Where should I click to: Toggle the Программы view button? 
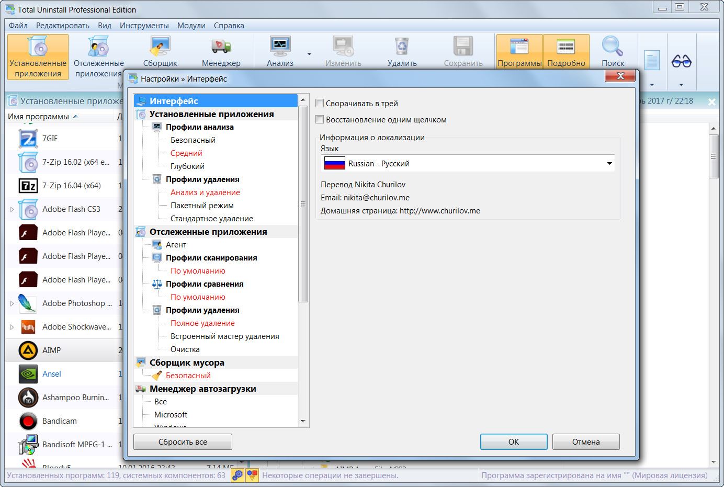click(519, 52)
